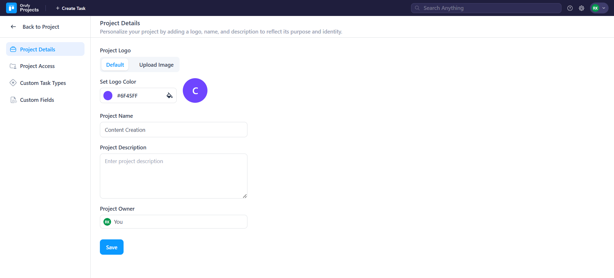The image size is (614, 278).
Task: Open the Project Details sidebar item
Action: point(37,49)
